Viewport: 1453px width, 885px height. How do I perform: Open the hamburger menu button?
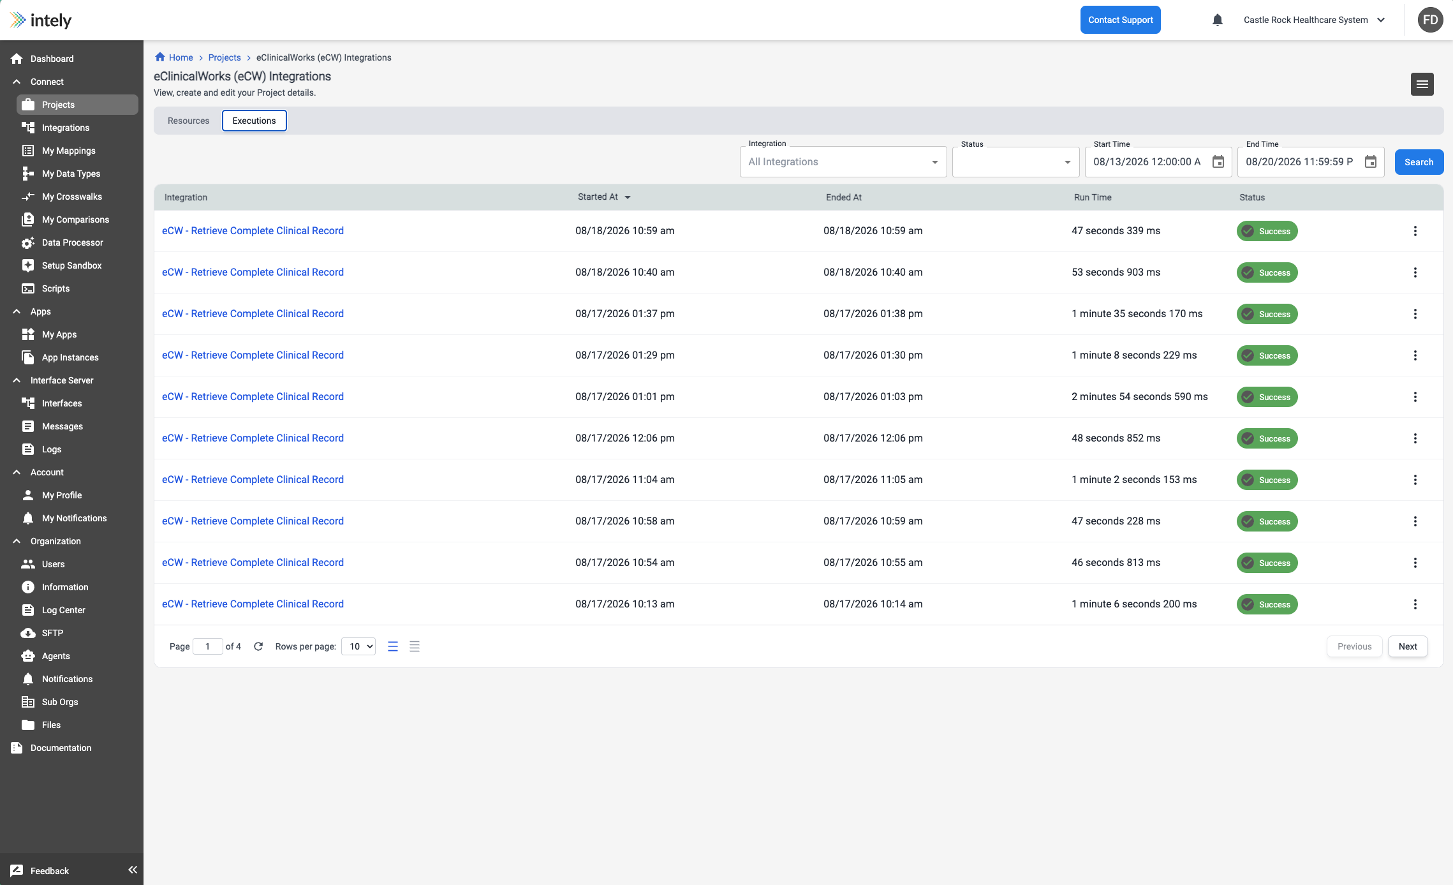click(x=1422, y=84)
